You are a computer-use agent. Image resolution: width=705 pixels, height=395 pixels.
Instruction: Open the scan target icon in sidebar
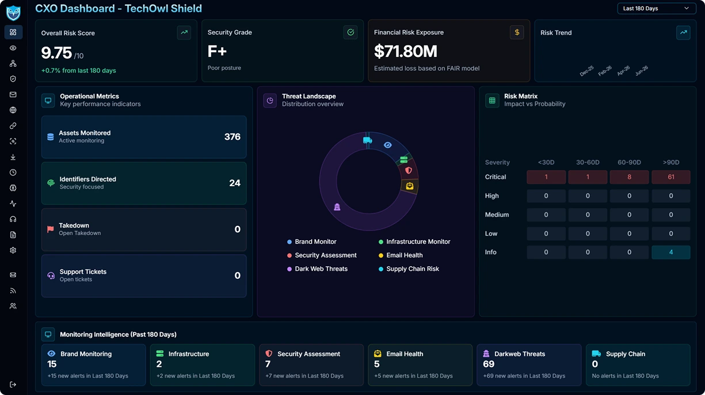tap(13, 141)
